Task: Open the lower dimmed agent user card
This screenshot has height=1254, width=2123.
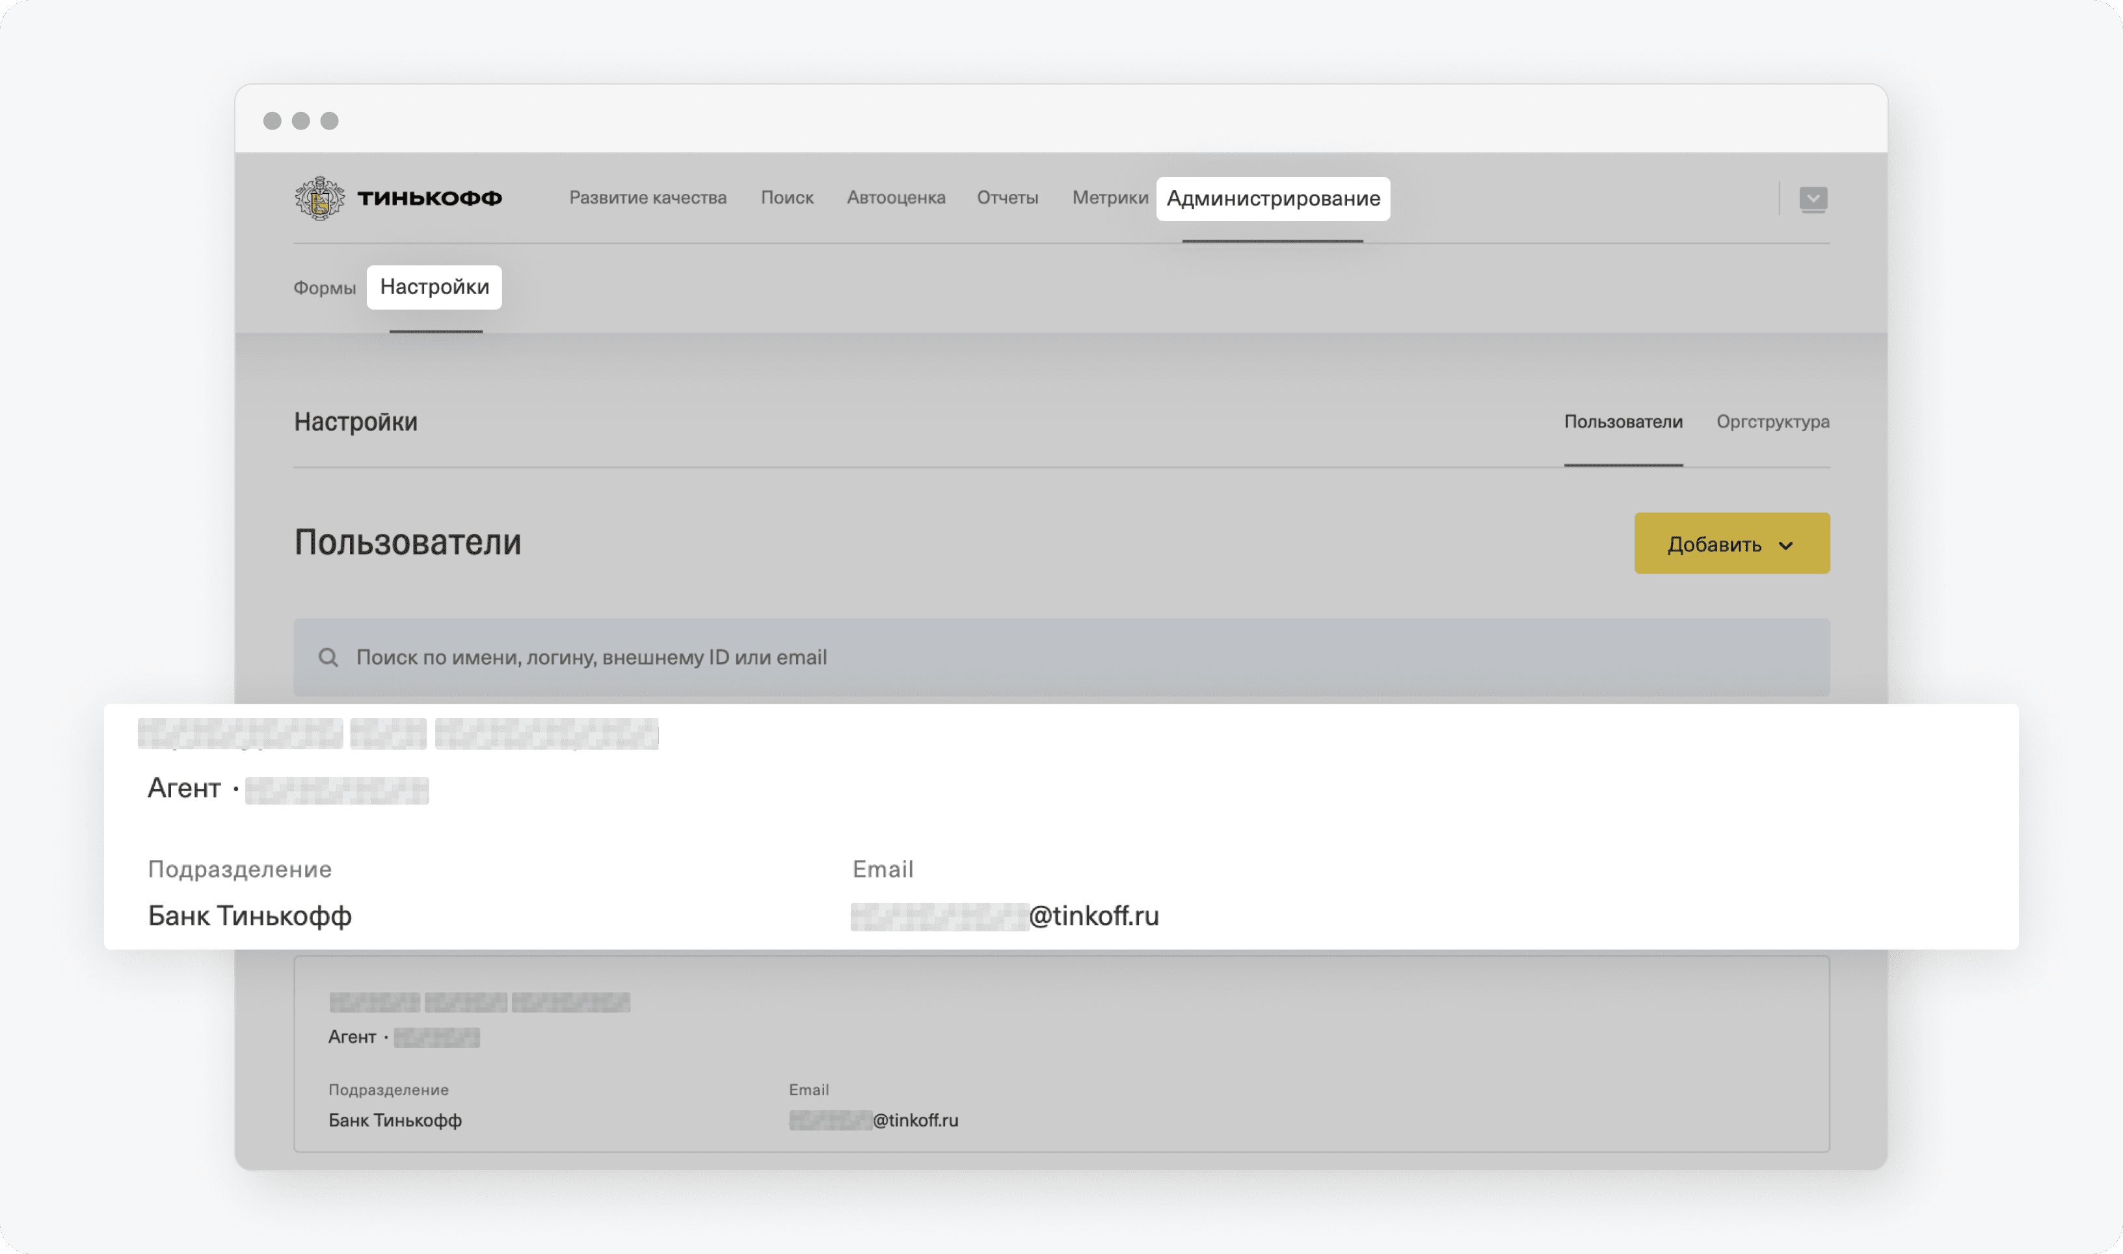Action: [x=1061, y=1054]
